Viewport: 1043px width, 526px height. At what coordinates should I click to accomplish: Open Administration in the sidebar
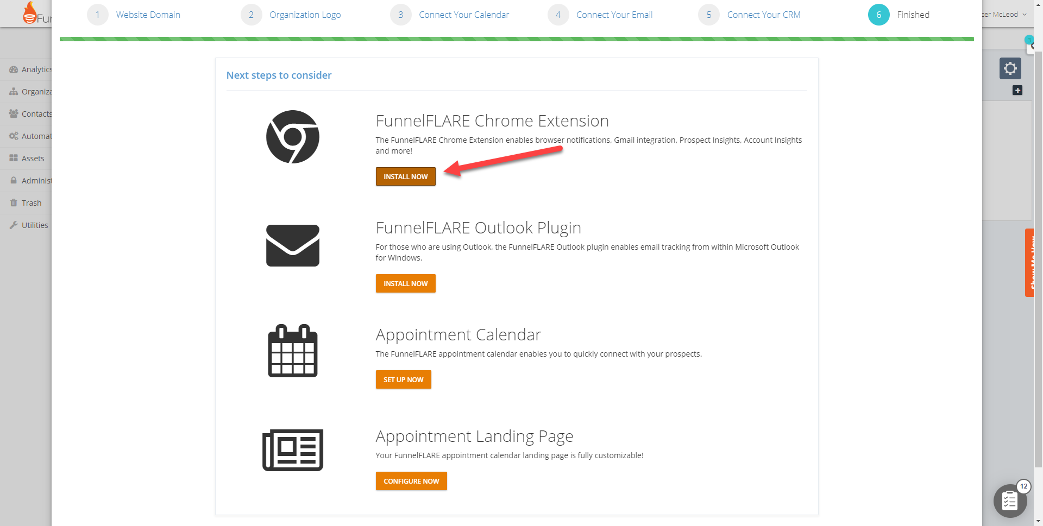tap(30, 181)
